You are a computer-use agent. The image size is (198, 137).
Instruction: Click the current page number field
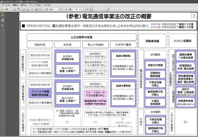coord(56,9)
